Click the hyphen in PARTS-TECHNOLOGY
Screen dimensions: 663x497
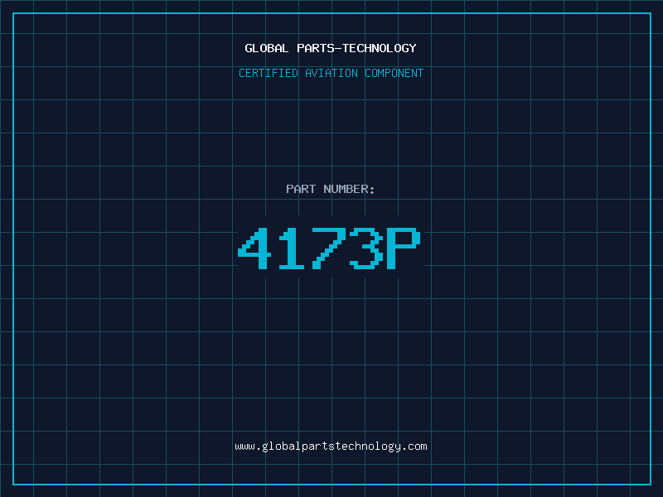coord(338,49)
